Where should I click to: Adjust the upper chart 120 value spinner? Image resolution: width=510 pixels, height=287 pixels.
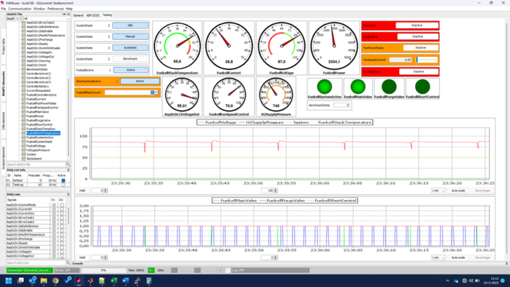(276, 191)
